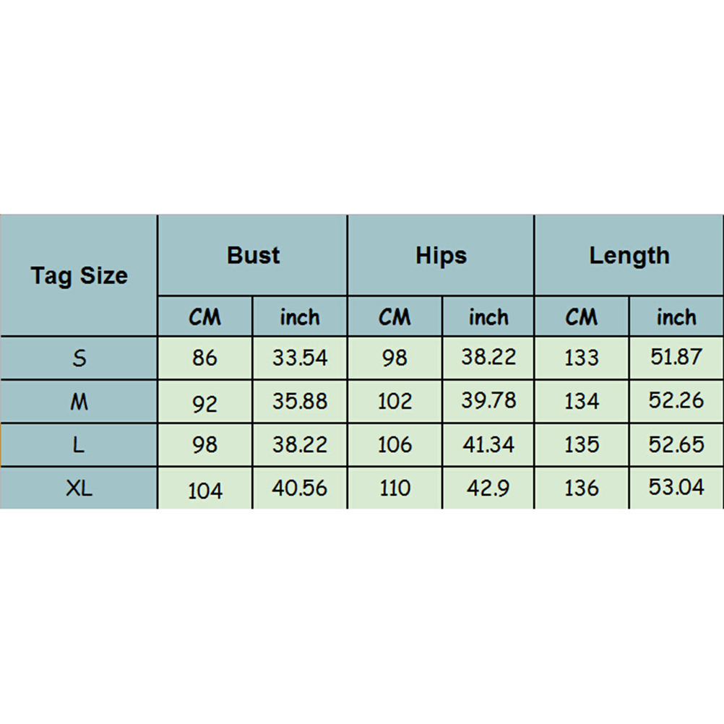Viewport: 724px width, 724px height.
Task: Click the 41.34 hips inch cell
Action: coord(488,445)
